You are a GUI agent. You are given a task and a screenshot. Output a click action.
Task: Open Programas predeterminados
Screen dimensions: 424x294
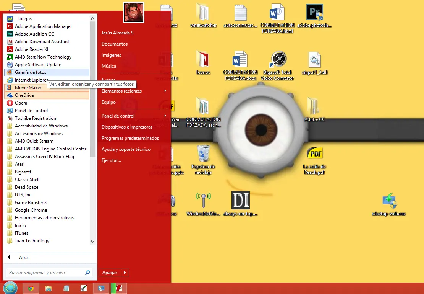[x=134, y=138]
